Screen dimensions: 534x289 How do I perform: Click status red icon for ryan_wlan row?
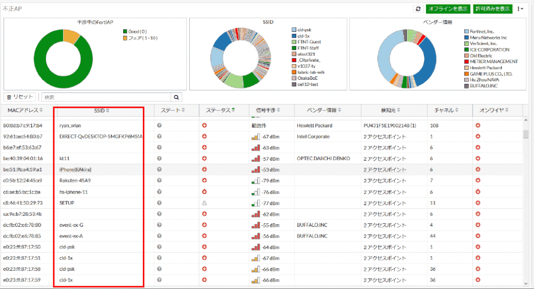(204, 125)
